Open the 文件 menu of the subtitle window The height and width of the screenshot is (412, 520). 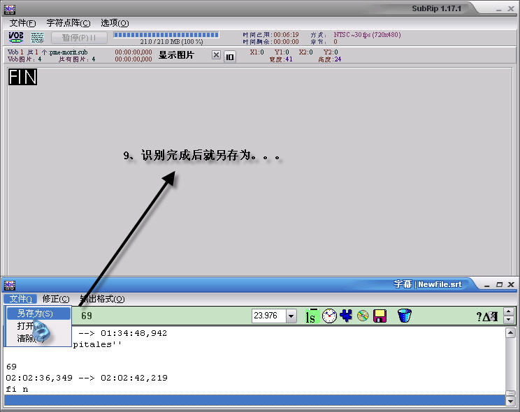pyautogui.click(x=20, y=299)
